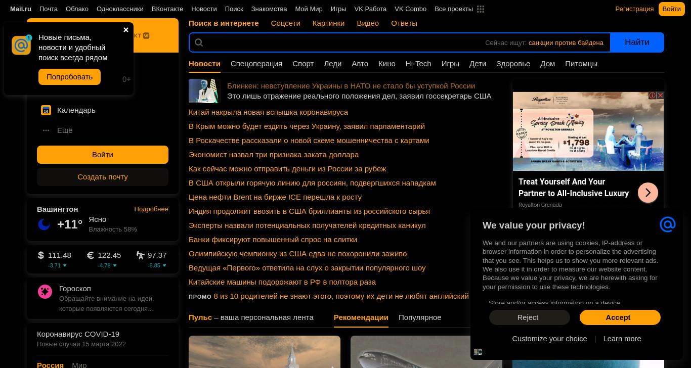Click the orange Войти button in sidebar
The width and height of the screenshot is (691, 368).
[x=103, y=155]
